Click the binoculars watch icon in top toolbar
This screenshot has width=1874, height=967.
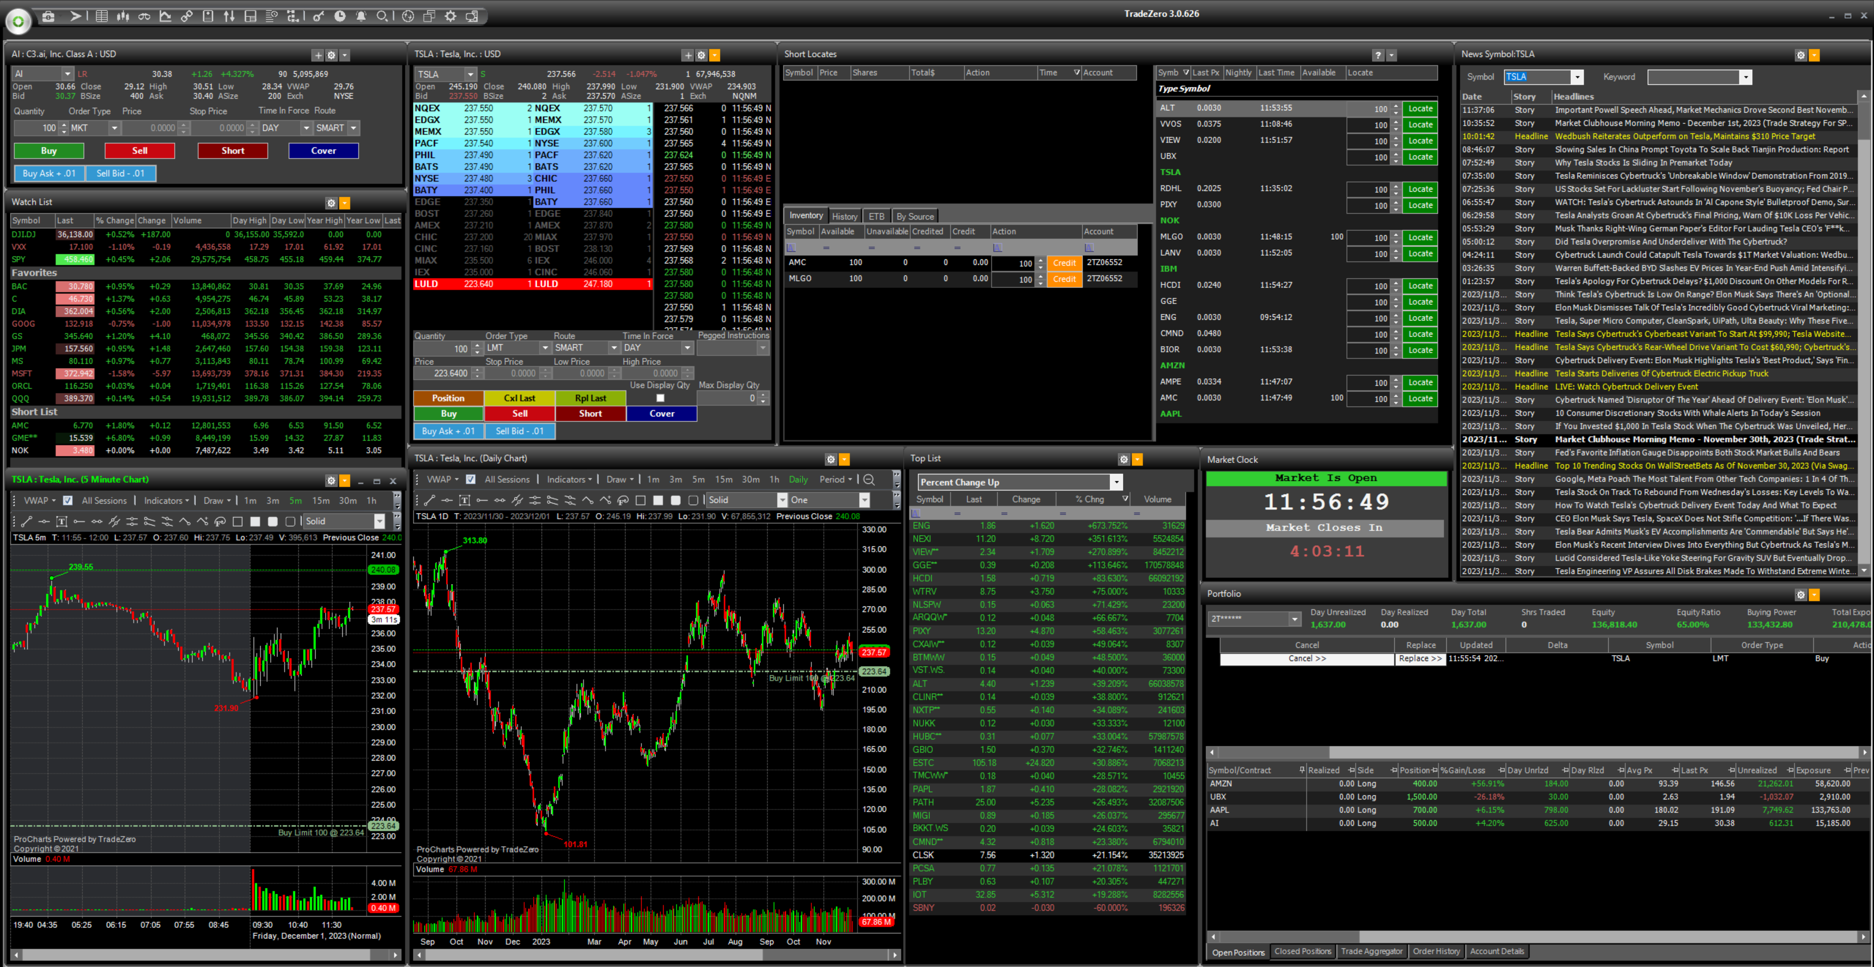pyautogui.click(x=144, y=16)
